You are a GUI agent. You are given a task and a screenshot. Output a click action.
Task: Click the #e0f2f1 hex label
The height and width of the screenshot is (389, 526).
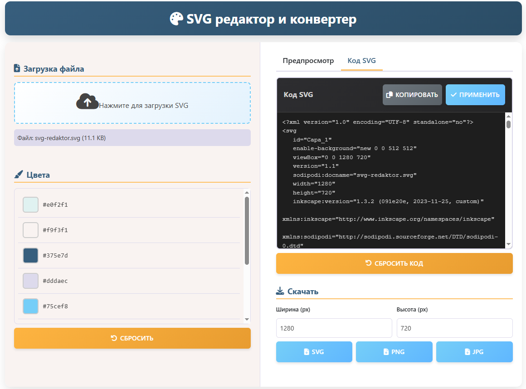55,204
